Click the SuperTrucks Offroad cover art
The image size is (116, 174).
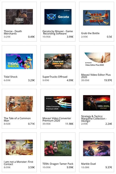(58, 61)
